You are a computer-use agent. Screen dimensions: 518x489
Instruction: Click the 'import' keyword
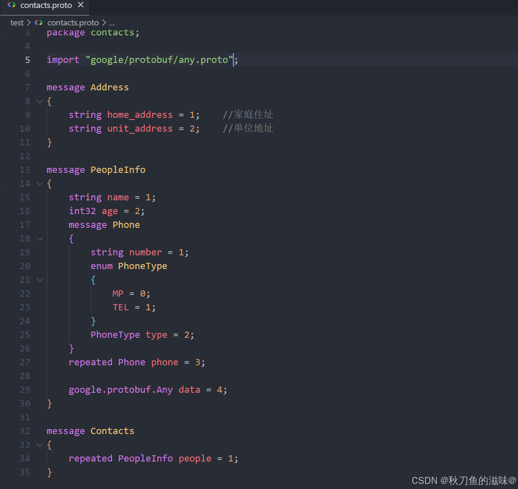[x=63, y=60]
